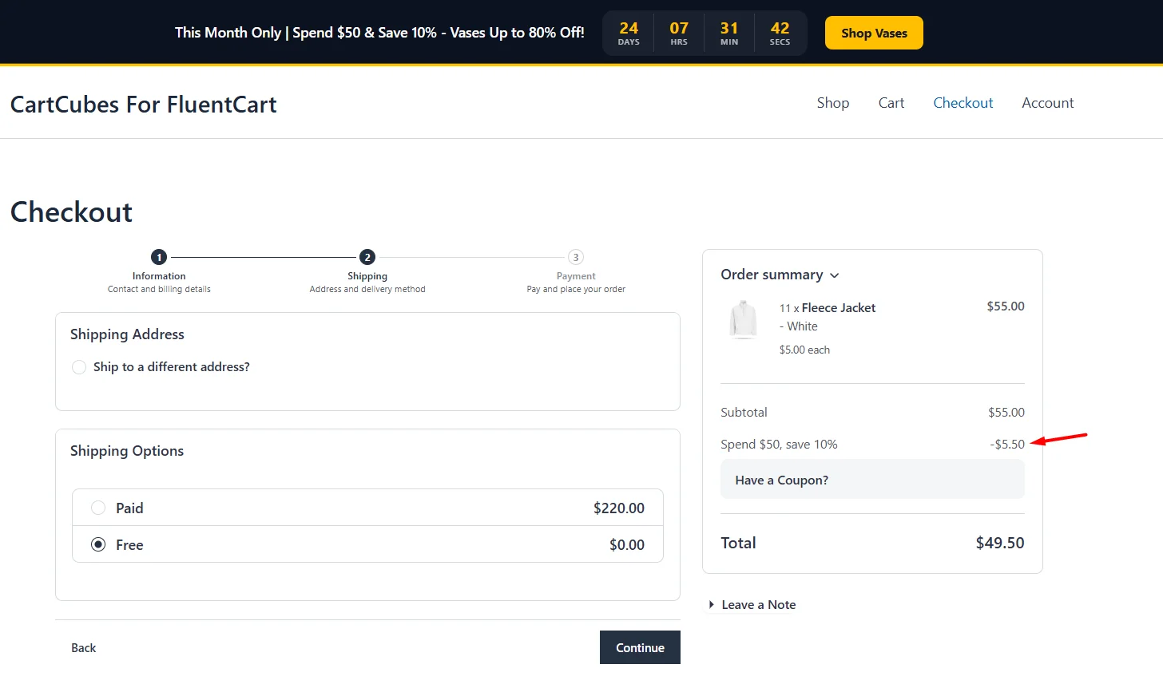
Task: Click the Shipping Options heading
Action: pyautogui.click(x=127, y=451)
